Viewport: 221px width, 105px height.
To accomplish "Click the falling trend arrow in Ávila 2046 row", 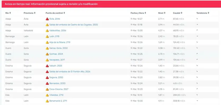I will (x=197, y=18).
